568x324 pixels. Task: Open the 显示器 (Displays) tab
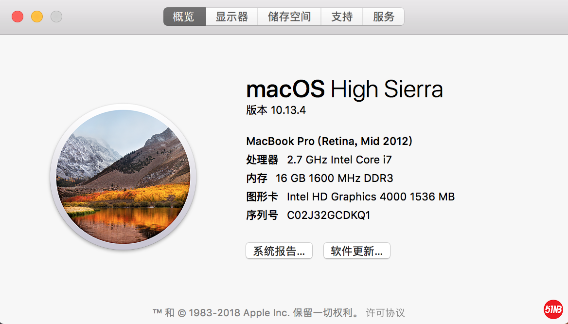(x=231, y=17)
